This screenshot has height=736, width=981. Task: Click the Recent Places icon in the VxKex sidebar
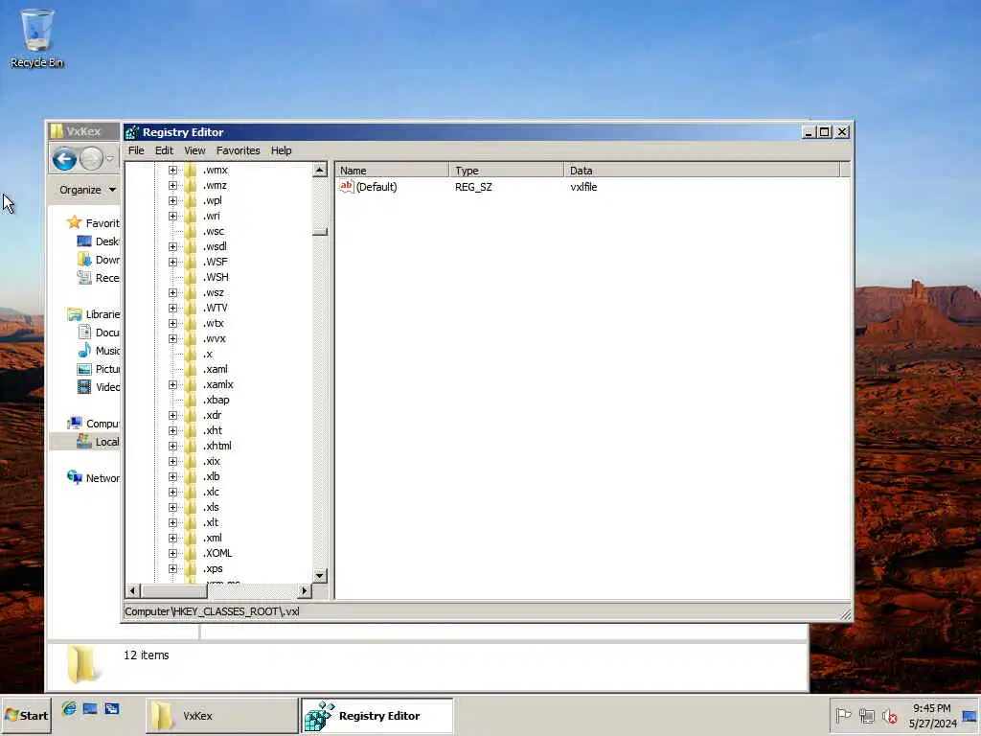click(84, 278)
